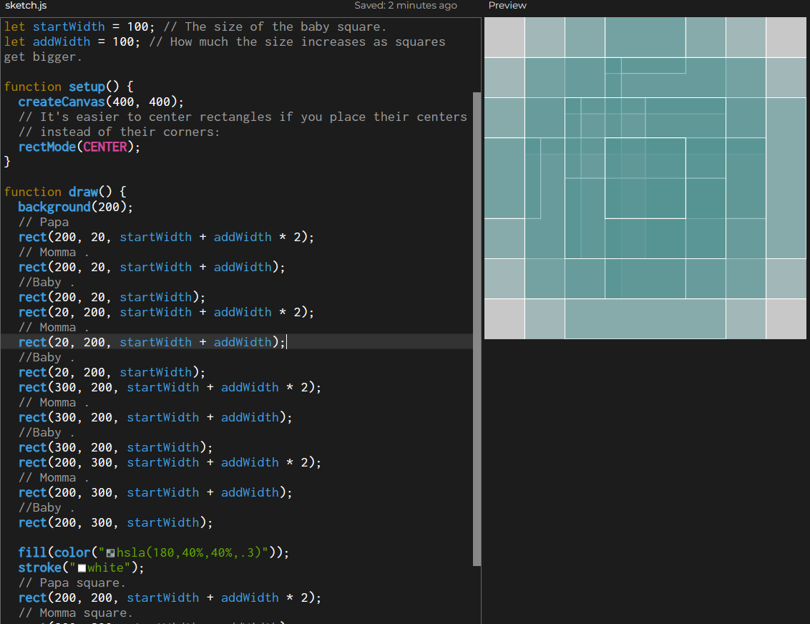Click the 'function draw() {' line
The image size is (810, 624).
click(65, 192)
